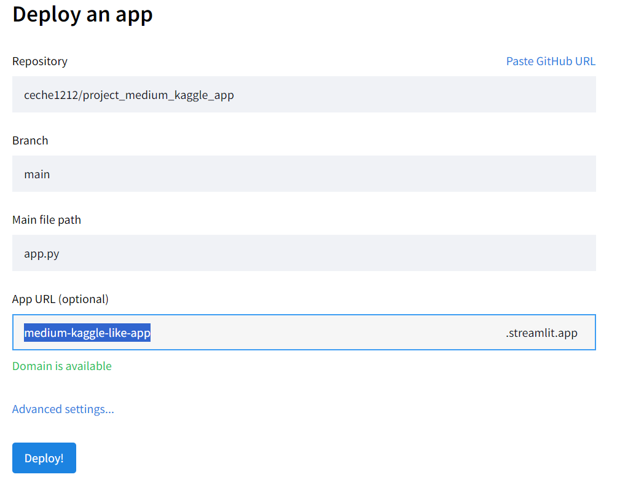644x477 pixels.
Task: Click the Domain is available message
Action: pos(62,366)
